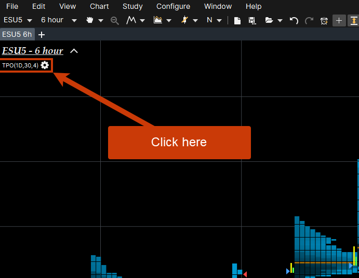The width and height of the screenshot is (359, 278).
Task: Open the Configure menu
Action: tap(173, 6)
